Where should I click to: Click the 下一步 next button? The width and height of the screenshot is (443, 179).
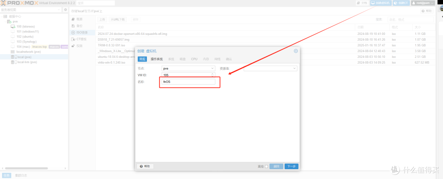(x=291, y=166)
